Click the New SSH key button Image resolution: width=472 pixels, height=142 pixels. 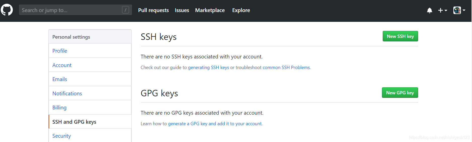[400, 36]
